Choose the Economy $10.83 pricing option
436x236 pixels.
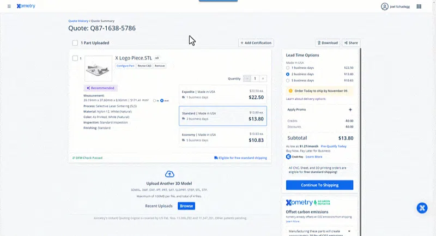223,137
